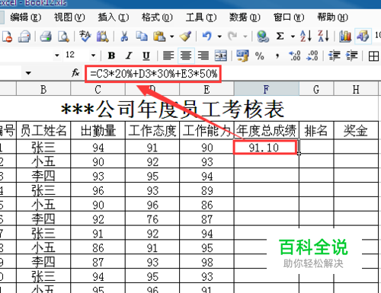Viewport: 381px width, 293px height.
Task: Click the AutoSum sigma icon
Action: pos(280,37)
